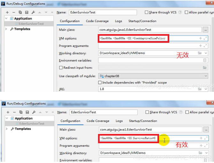Toggle Share through VCS checkbox in upper dialog

tap(146, 12)
